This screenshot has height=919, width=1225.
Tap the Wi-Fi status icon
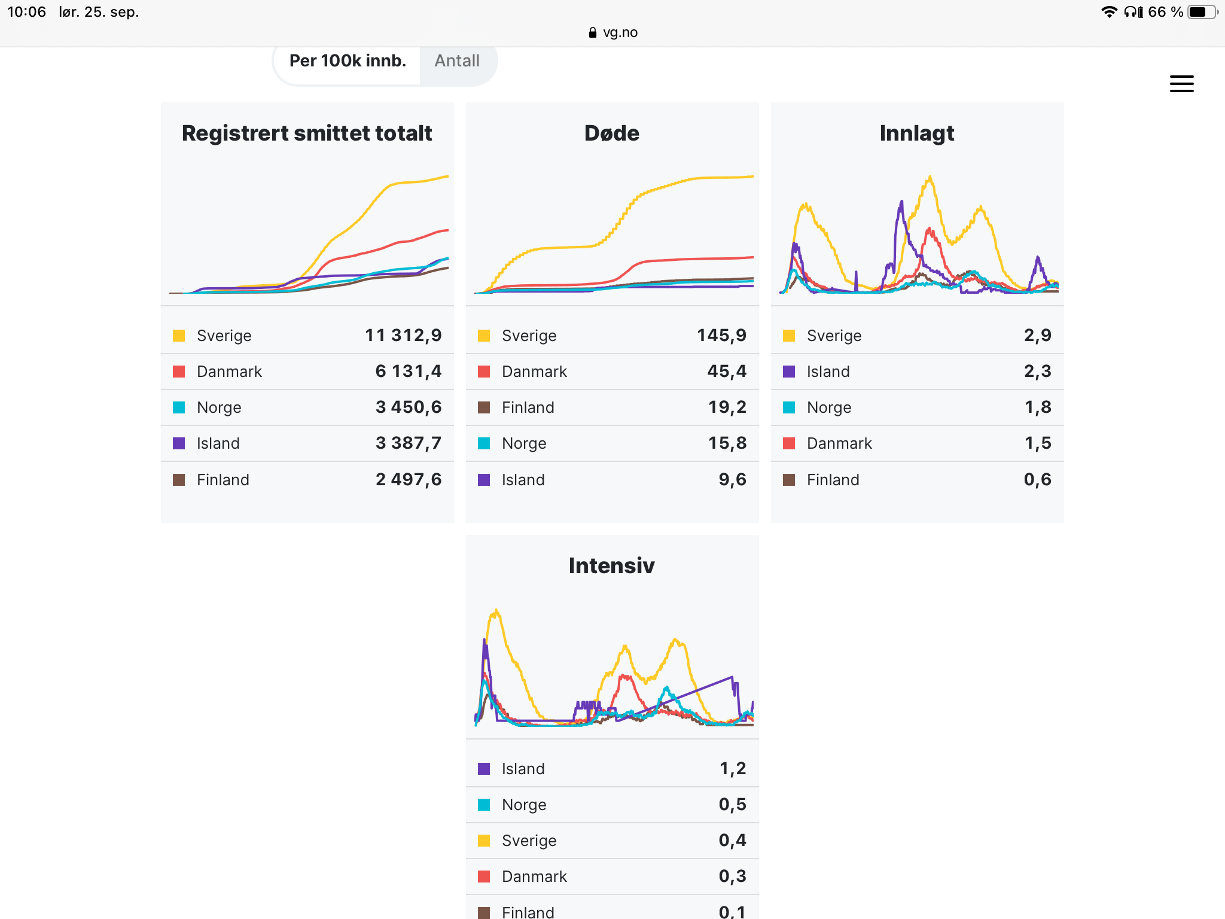point(1109,12)
